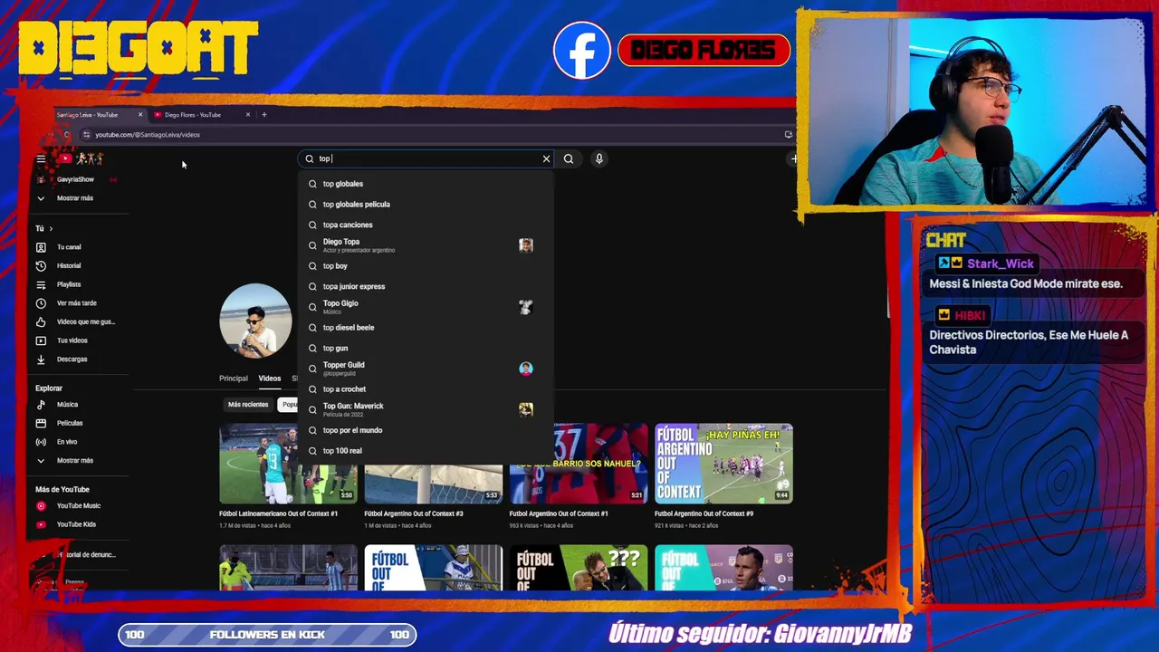
Task: Expand the 'Tú' section chevron
Action: click(x=51, y=228)
